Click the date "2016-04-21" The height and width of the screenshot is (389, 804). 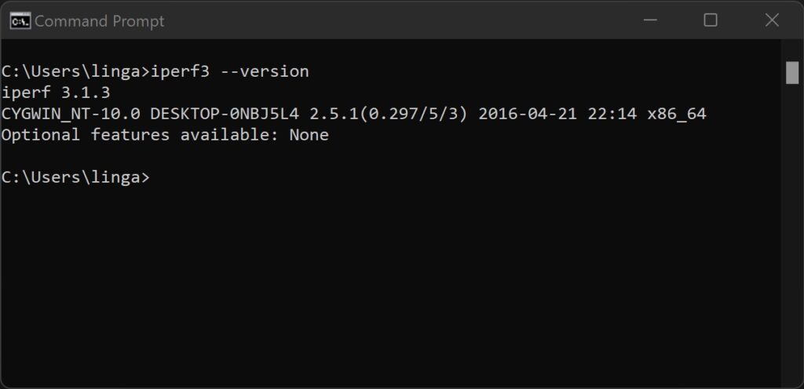coord(528,114)
